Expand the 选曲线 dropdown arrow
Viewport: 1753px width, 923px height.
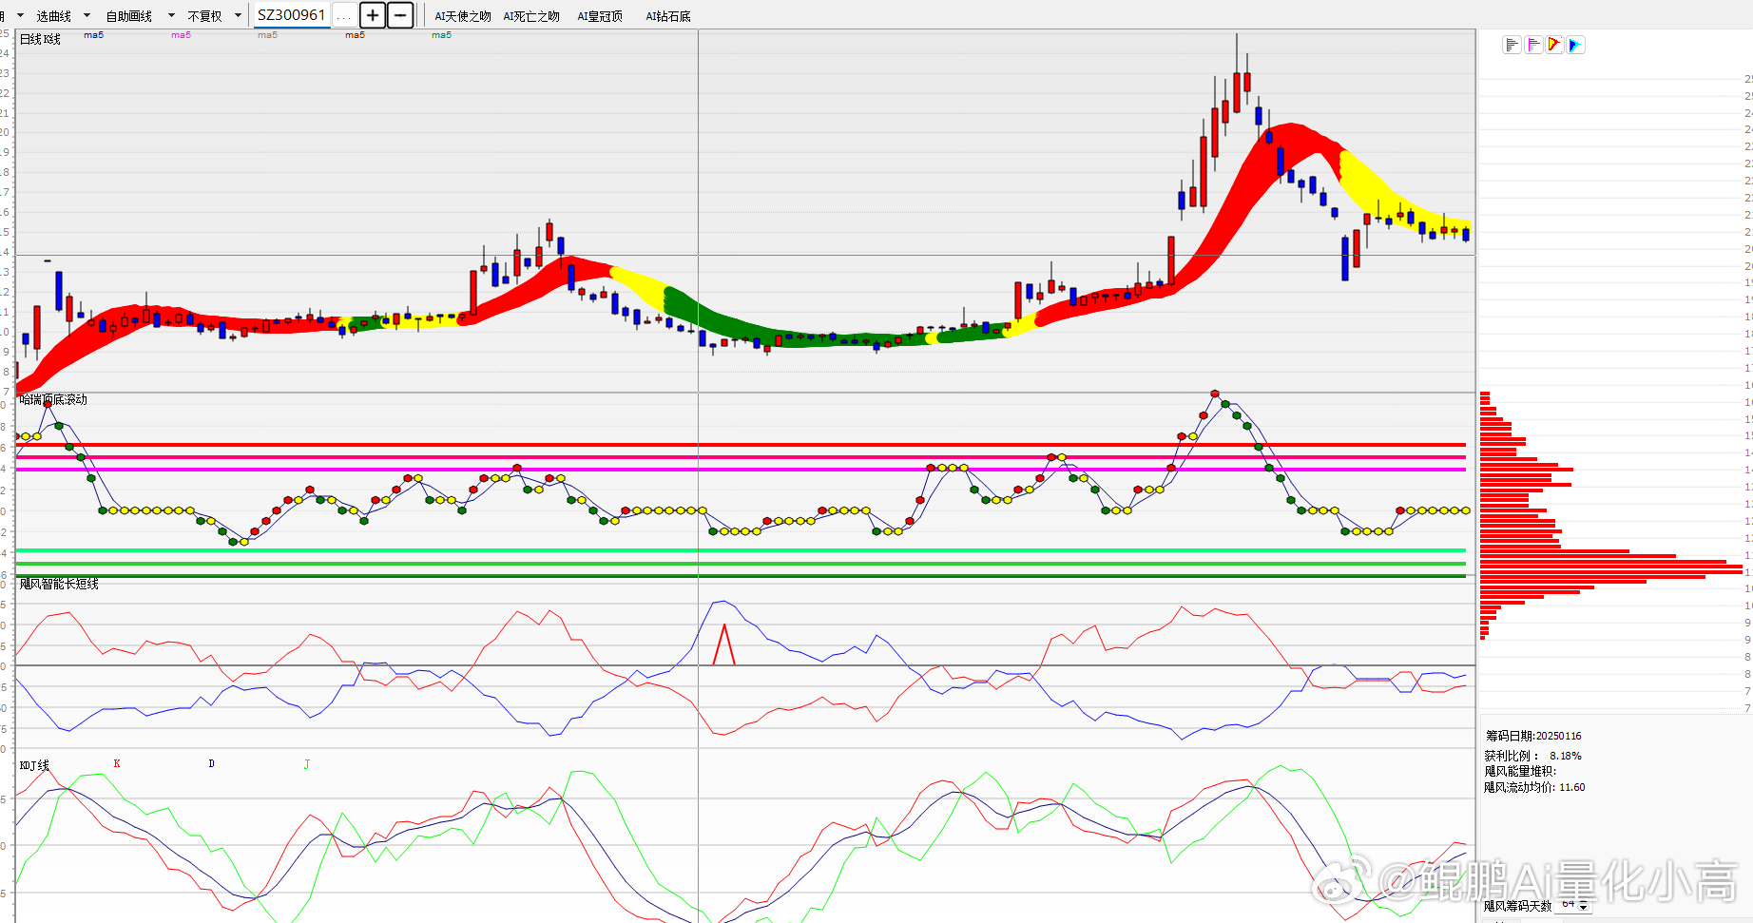(87, 15)
